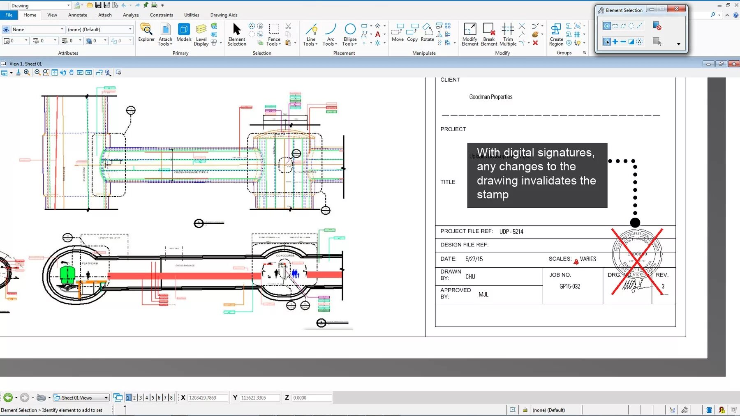Choose Invert mode in Element Selection window
The height and width of the screenshot is (416, 740).
[631, 41]
